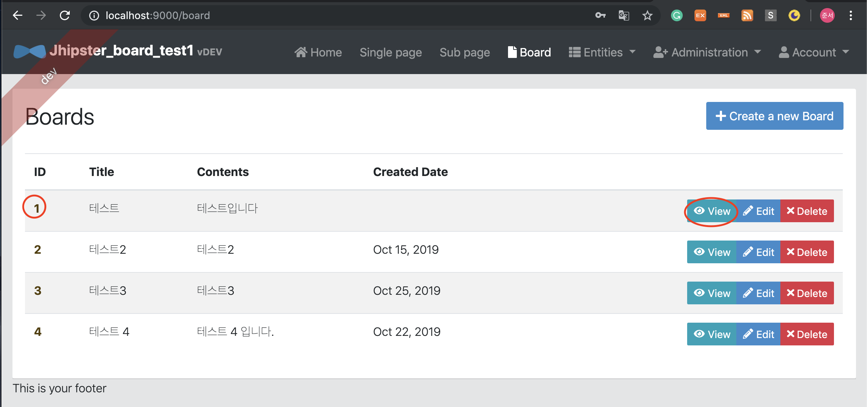Screen dimensions: 867x407
Task: Click the RSS feed extension icon
Action: (x=747, y=15)
